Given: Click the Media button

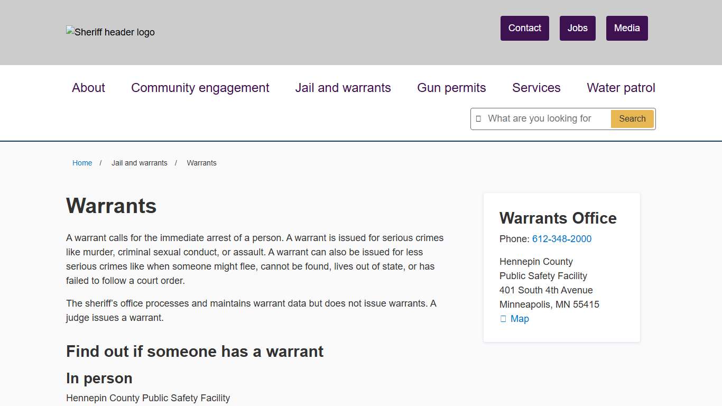Looking at the screenshot, I should point(627,28).
